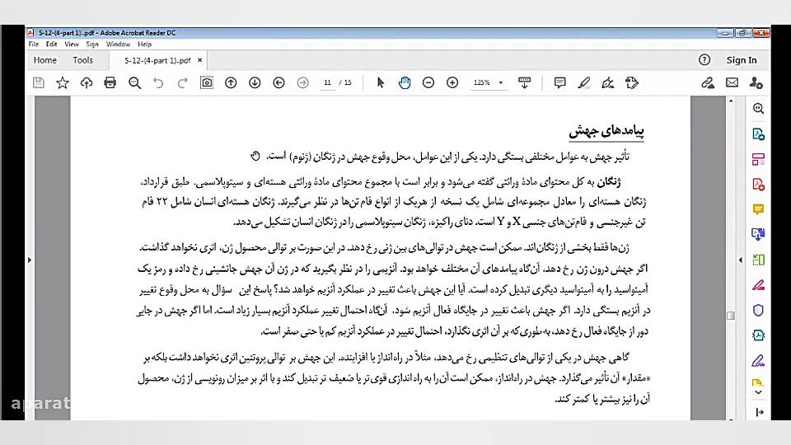Click the Save file icon
Screen dimensions: 791x445
(39, 82)
